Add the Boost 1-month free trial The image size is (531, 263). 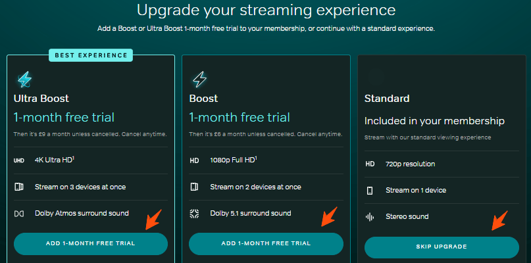click(x=266, y=244)
